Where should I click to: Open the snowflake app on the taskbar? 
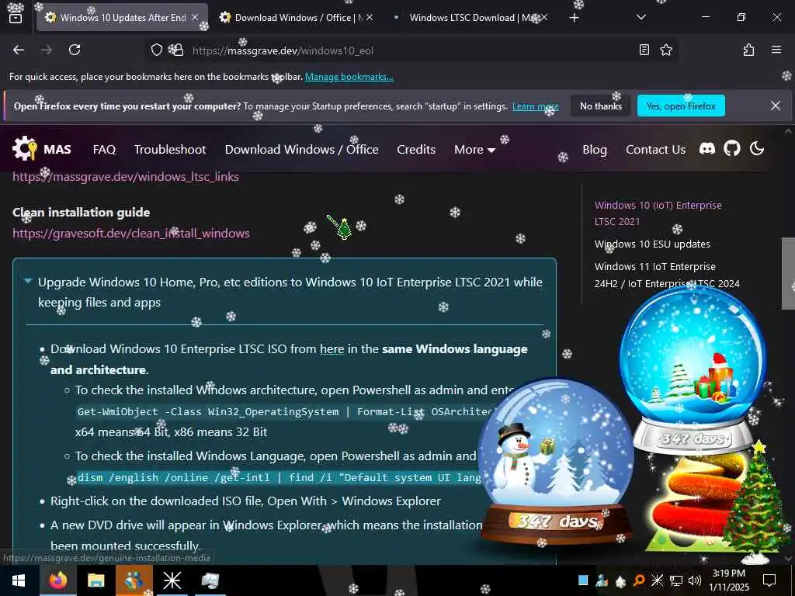tap(172, 580)
